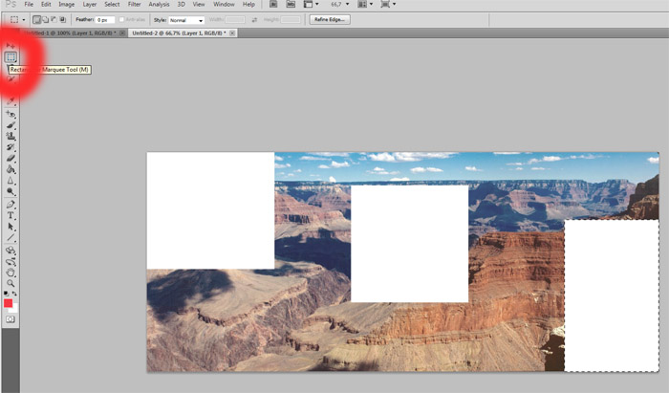Select the History Brush tool

(11, 147)
